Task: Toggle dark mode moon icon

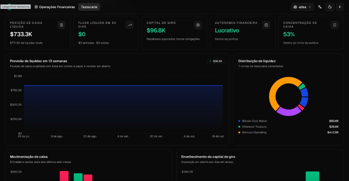Action: pyautogui.click(x=330, y=7)
